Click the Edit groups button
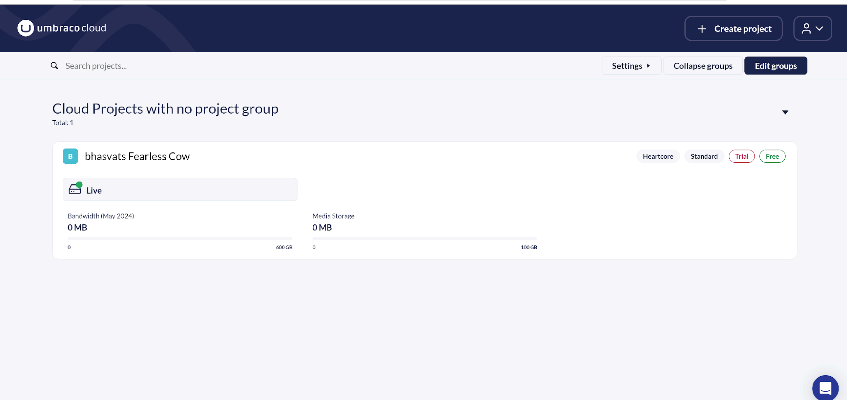The width and height of the screenshot is (847, 400). pos(776,66)
